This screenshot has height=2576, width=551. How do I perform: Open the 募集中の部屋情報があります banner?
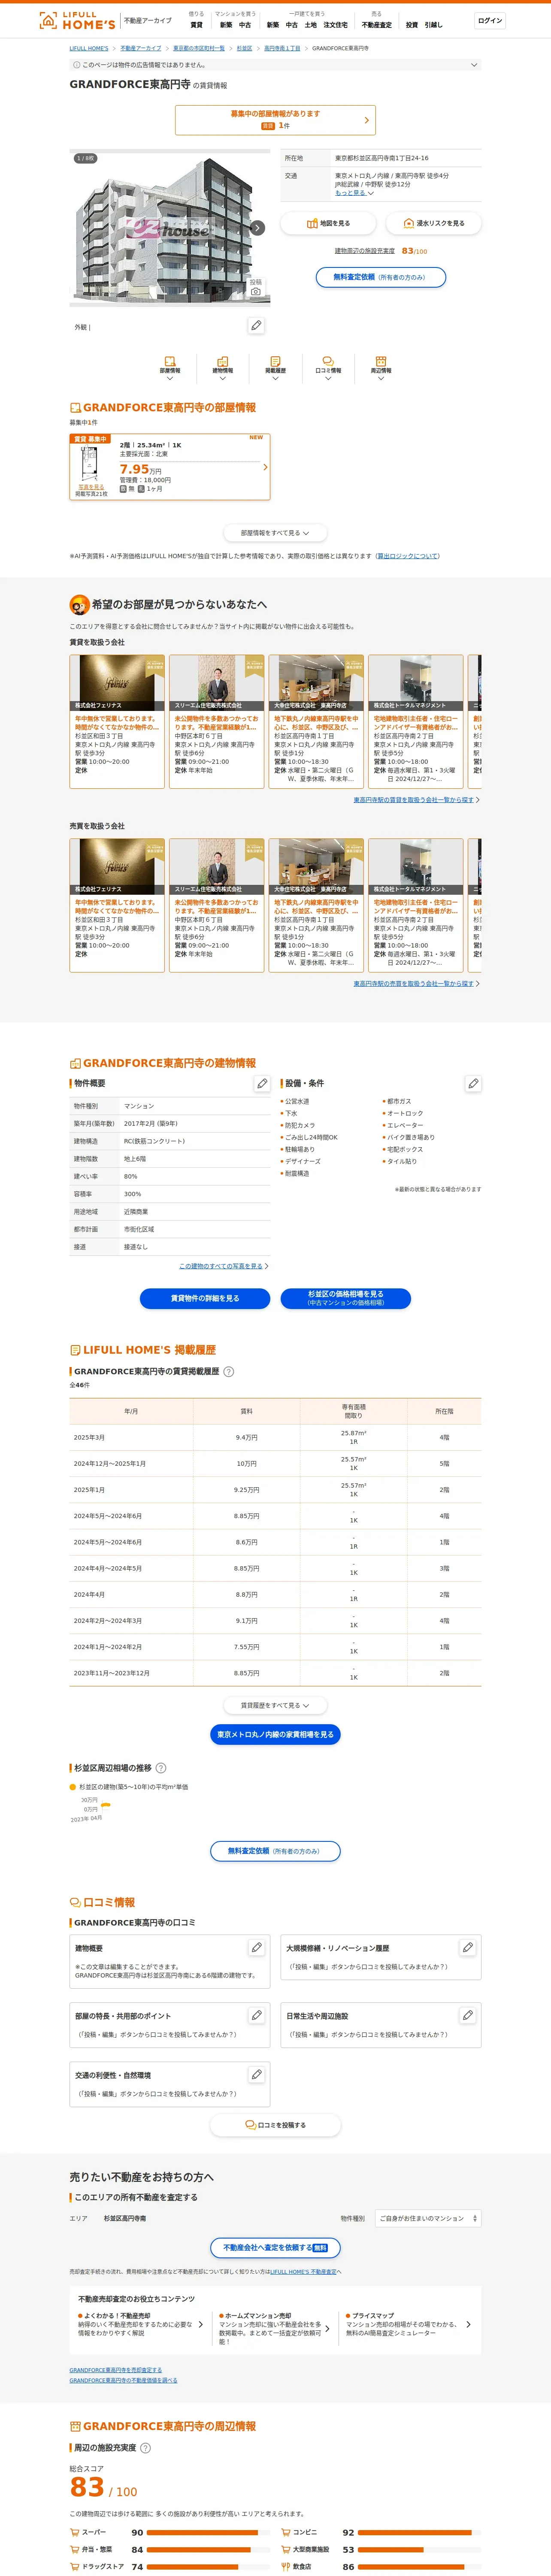point(275,120)
